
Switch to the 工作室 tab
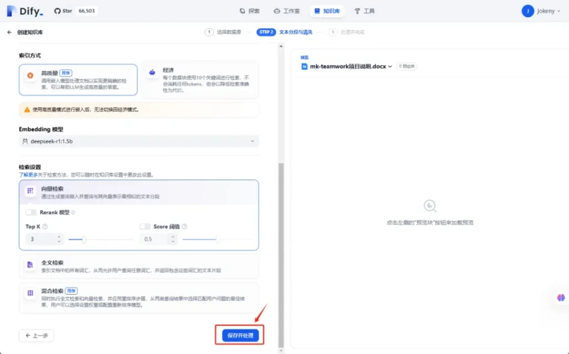pos(287,11)
